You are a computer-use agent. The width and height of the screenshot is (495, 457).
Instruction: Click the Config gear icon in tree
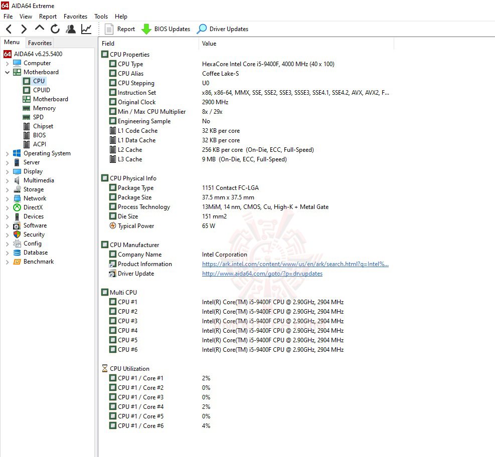click(x=17, y=244)
